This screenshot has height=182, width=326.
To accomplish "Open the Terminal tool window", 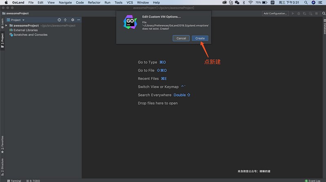I will click(14, 180).
